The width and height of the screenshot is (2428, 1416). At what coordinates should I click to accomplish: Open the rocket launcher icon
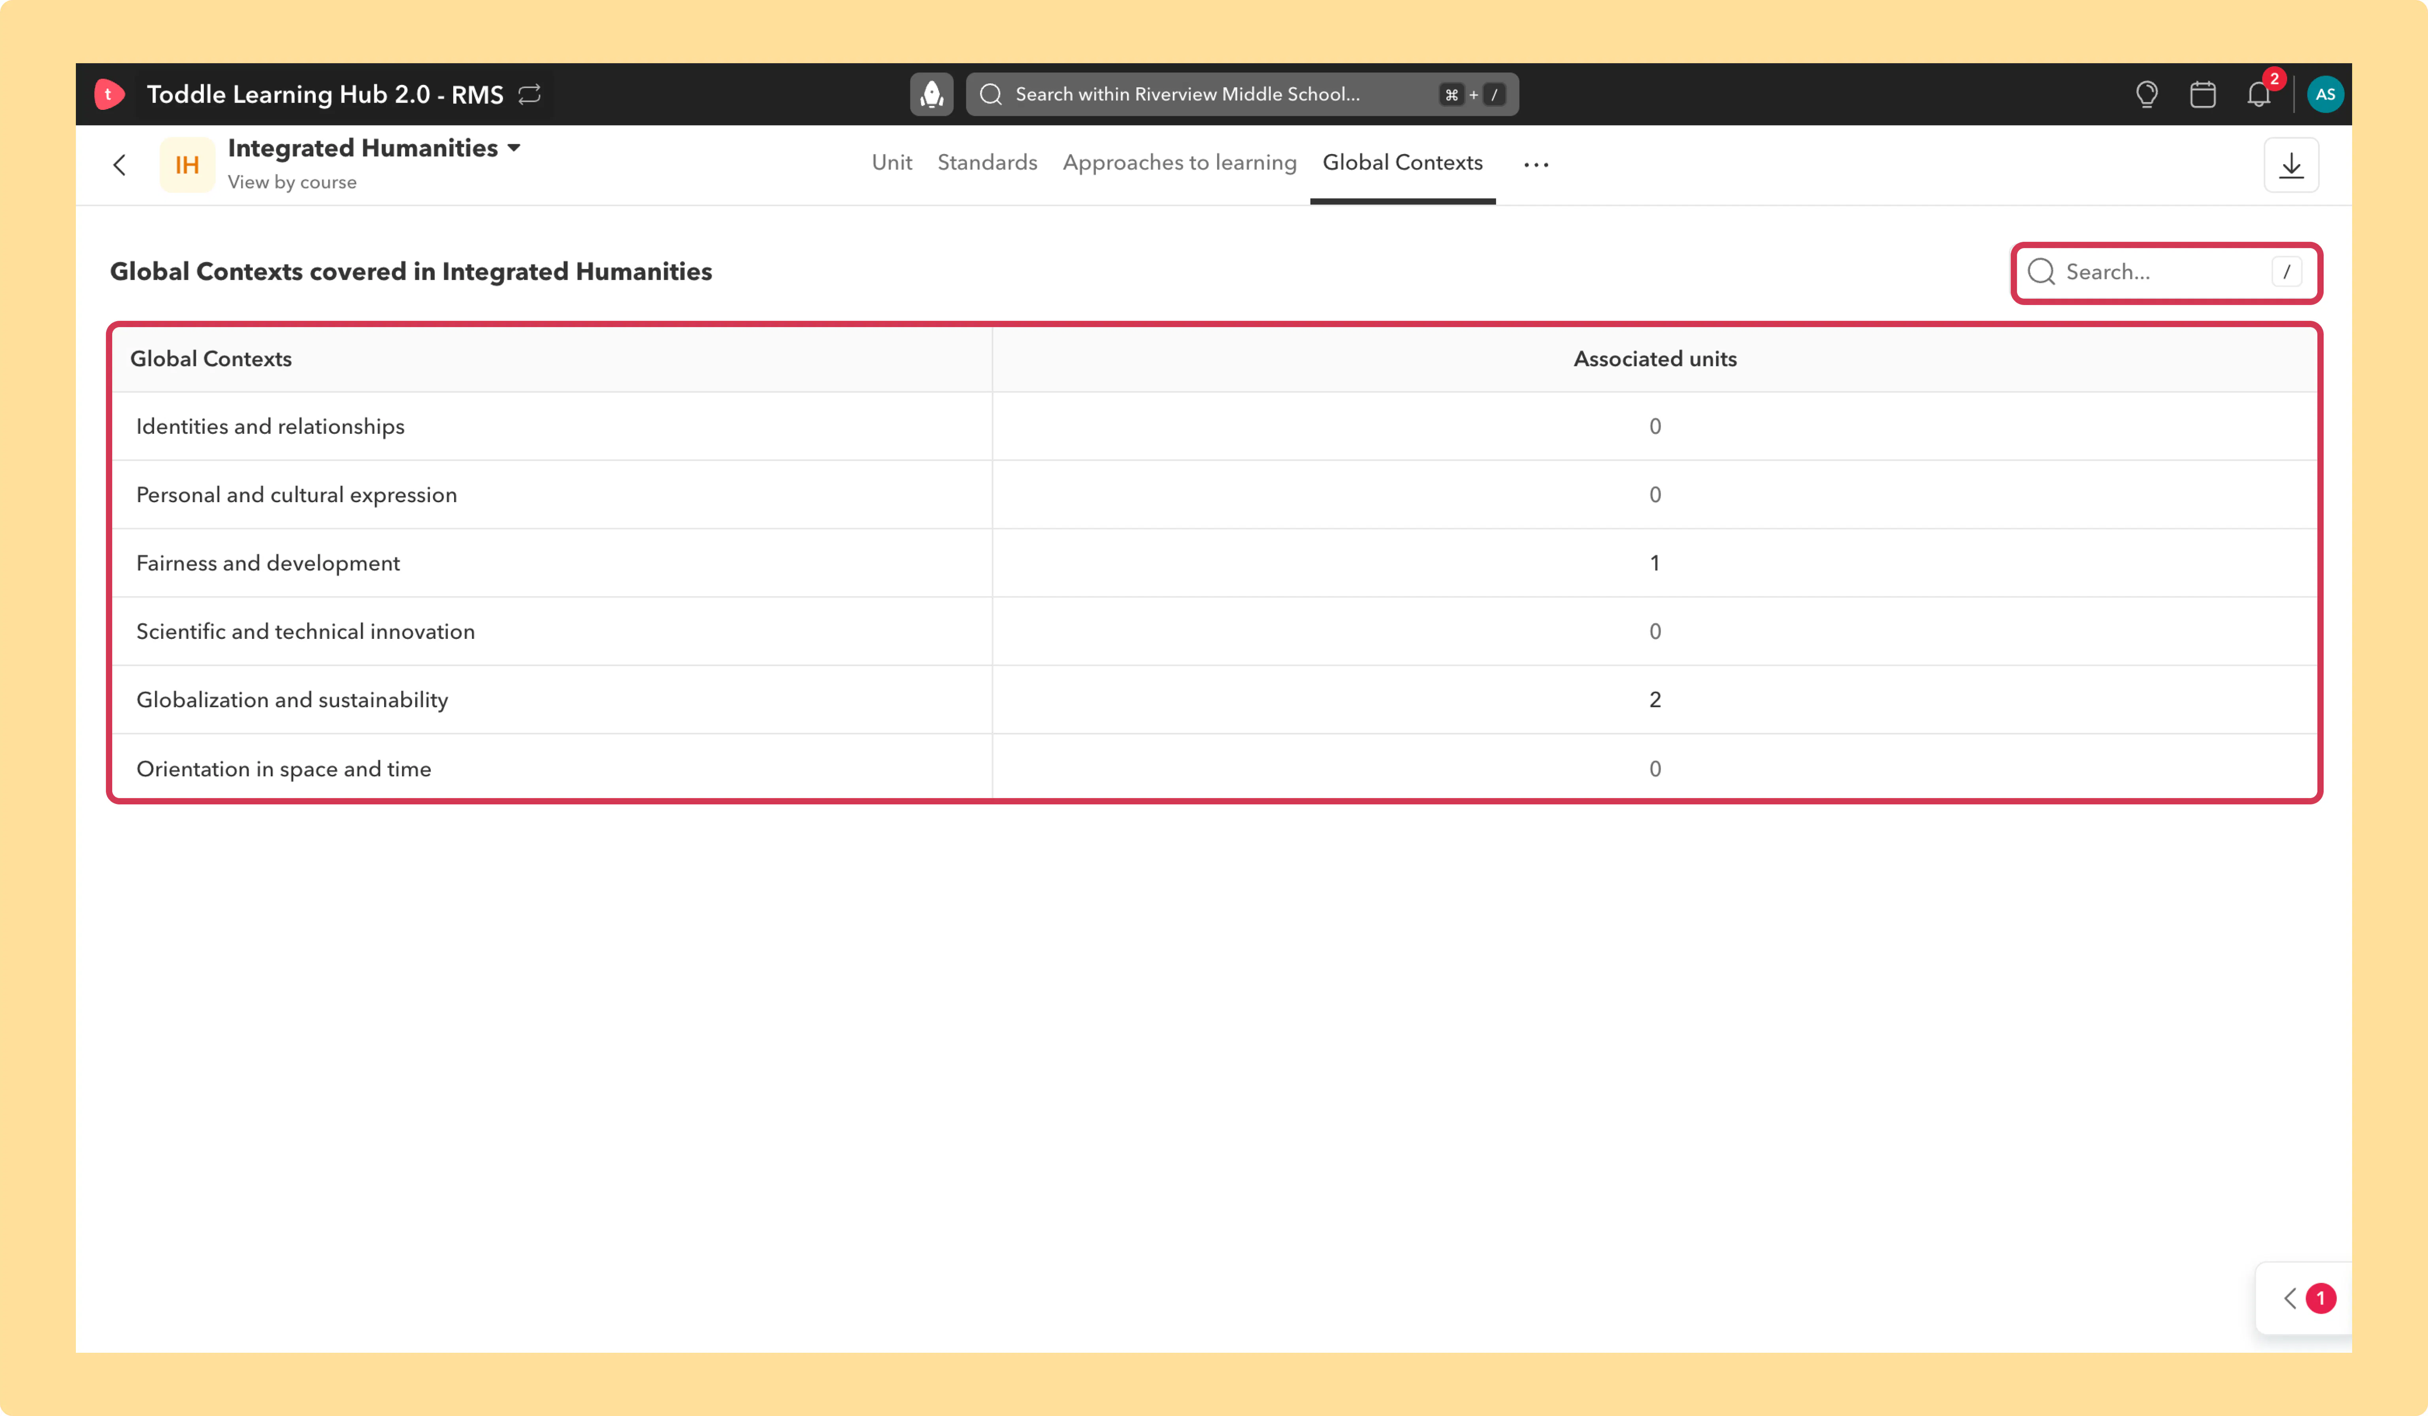(932, 94)
